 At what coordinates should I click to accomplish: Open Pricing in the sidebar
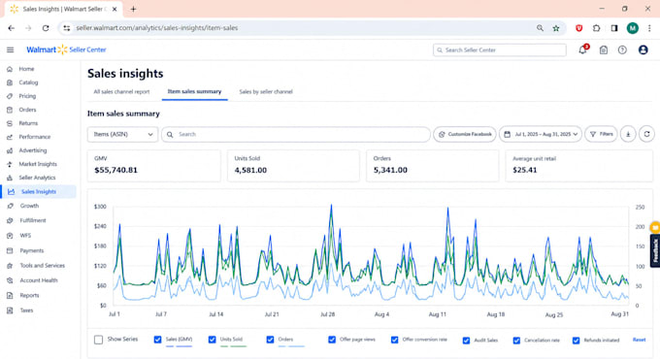pyautogui.click(x=27, y=96)
